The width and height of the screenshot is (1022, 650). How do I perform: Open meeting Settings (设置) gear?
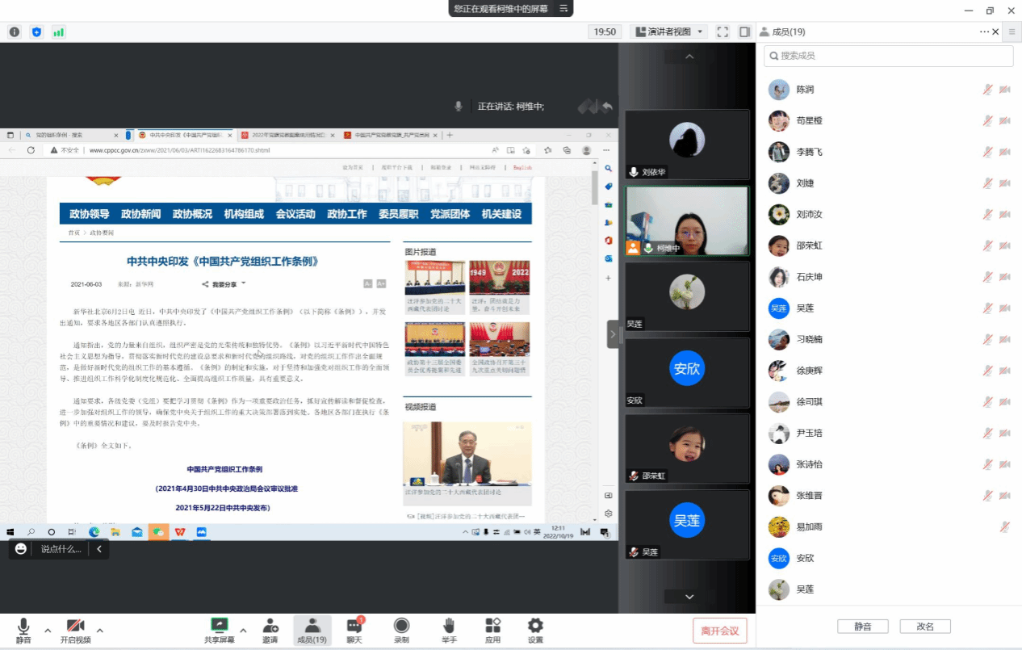[535, 626]
